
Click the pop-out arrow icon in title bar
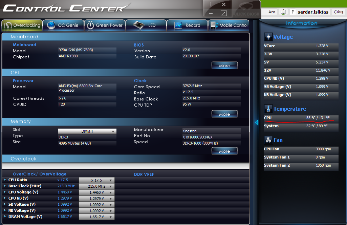click(x=224, y=13)
